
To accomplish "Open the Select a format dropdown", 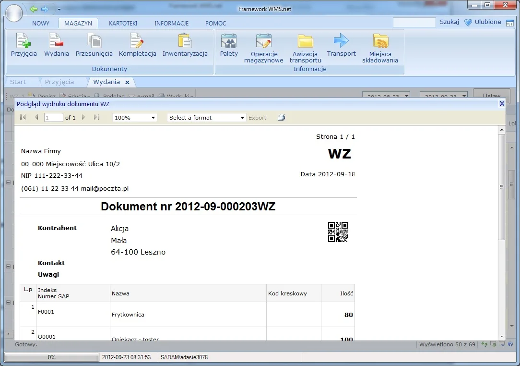I will [207, 118].
